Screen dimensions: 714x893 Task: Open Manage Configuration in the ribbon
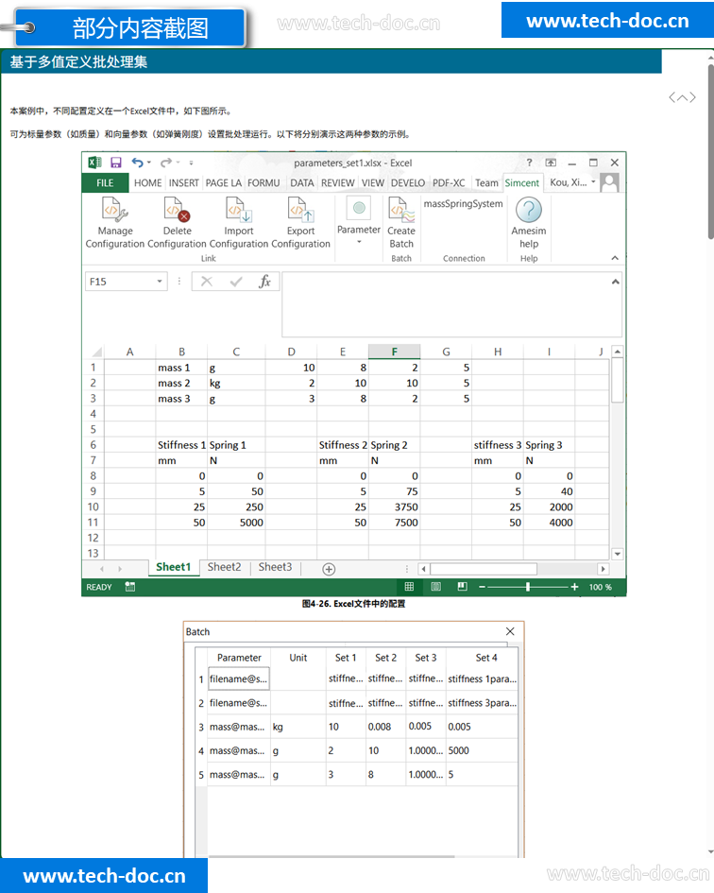click(115, 222)
